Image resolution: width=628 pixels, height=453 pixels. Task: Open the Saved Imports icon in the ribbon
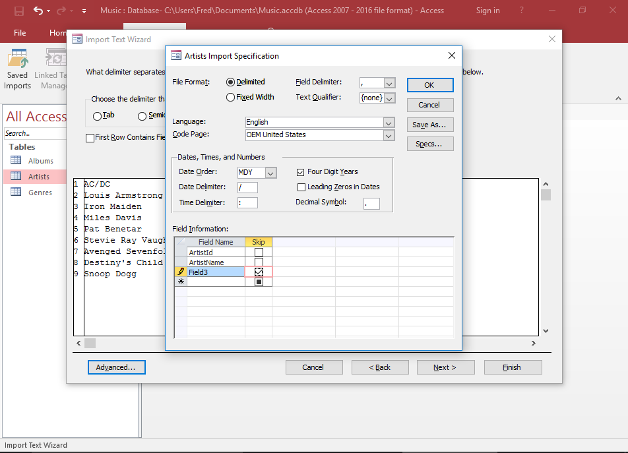point(18,58)
